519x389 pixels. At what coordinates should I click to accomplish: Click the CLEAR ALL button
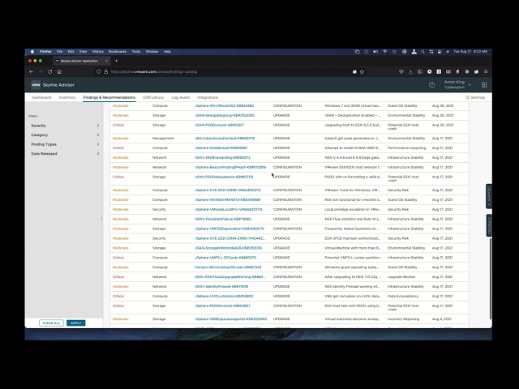(51, 323)
